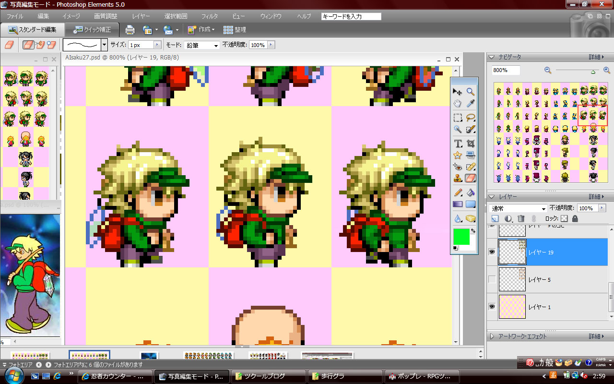Toggle the standard Eraser option in options bar

click(29, 45)
